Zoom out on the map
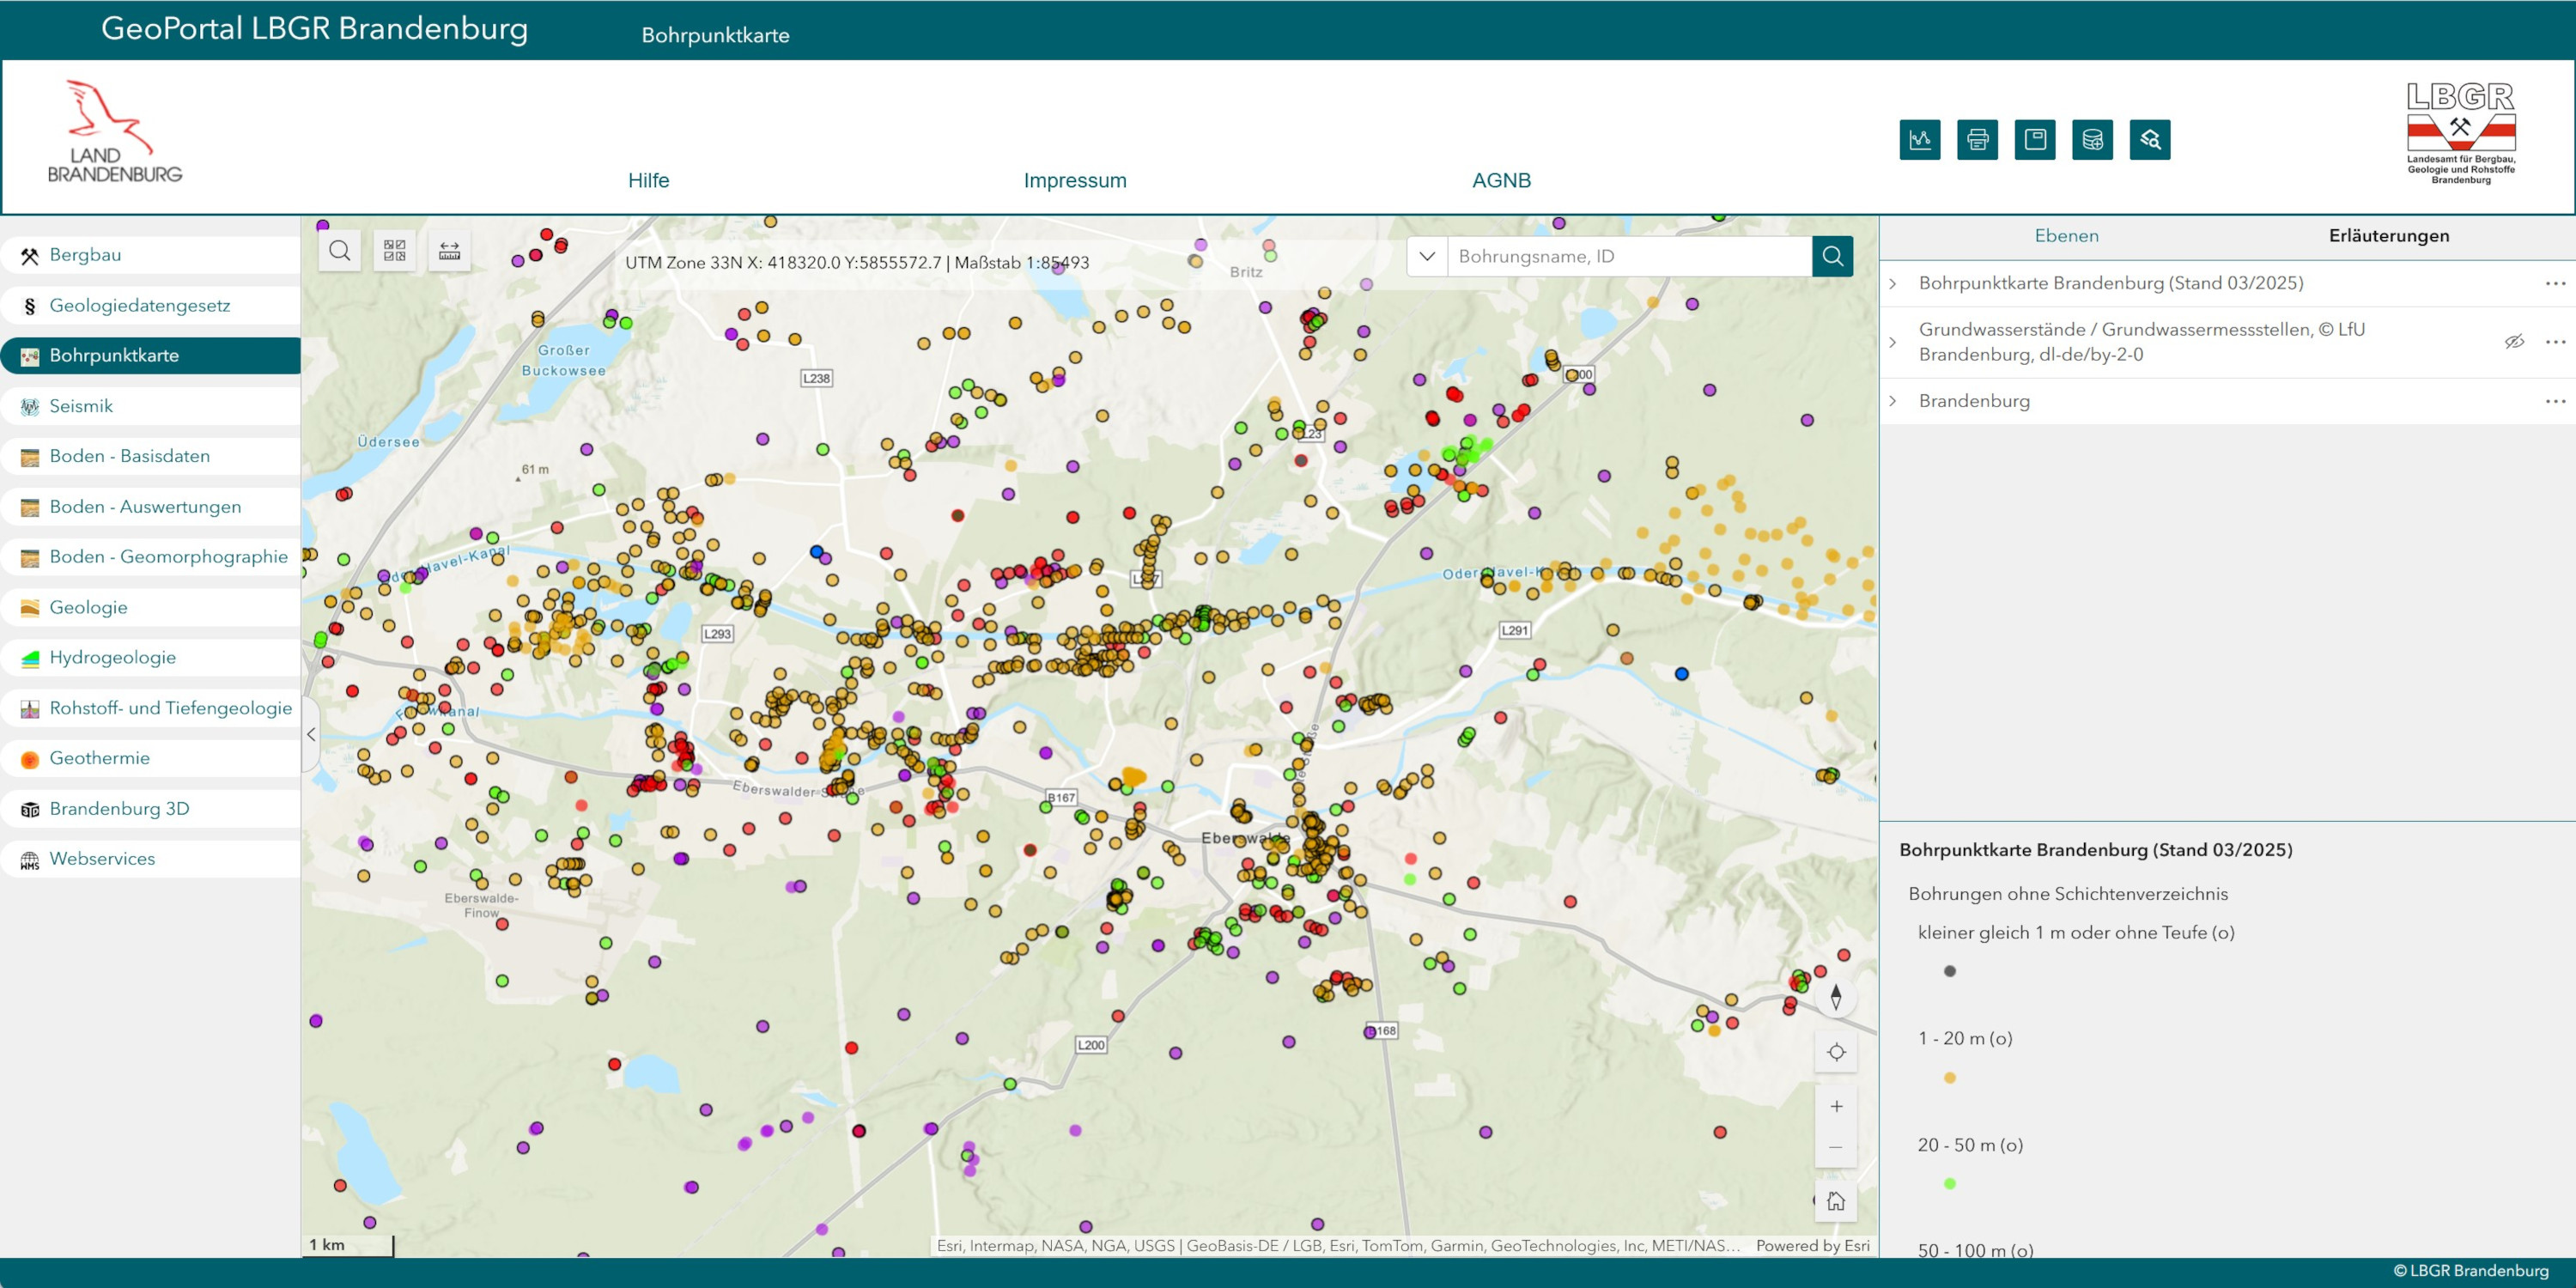Image resolution: width=2576 pixels, height=1288 pixels. pos(1836,1147)
